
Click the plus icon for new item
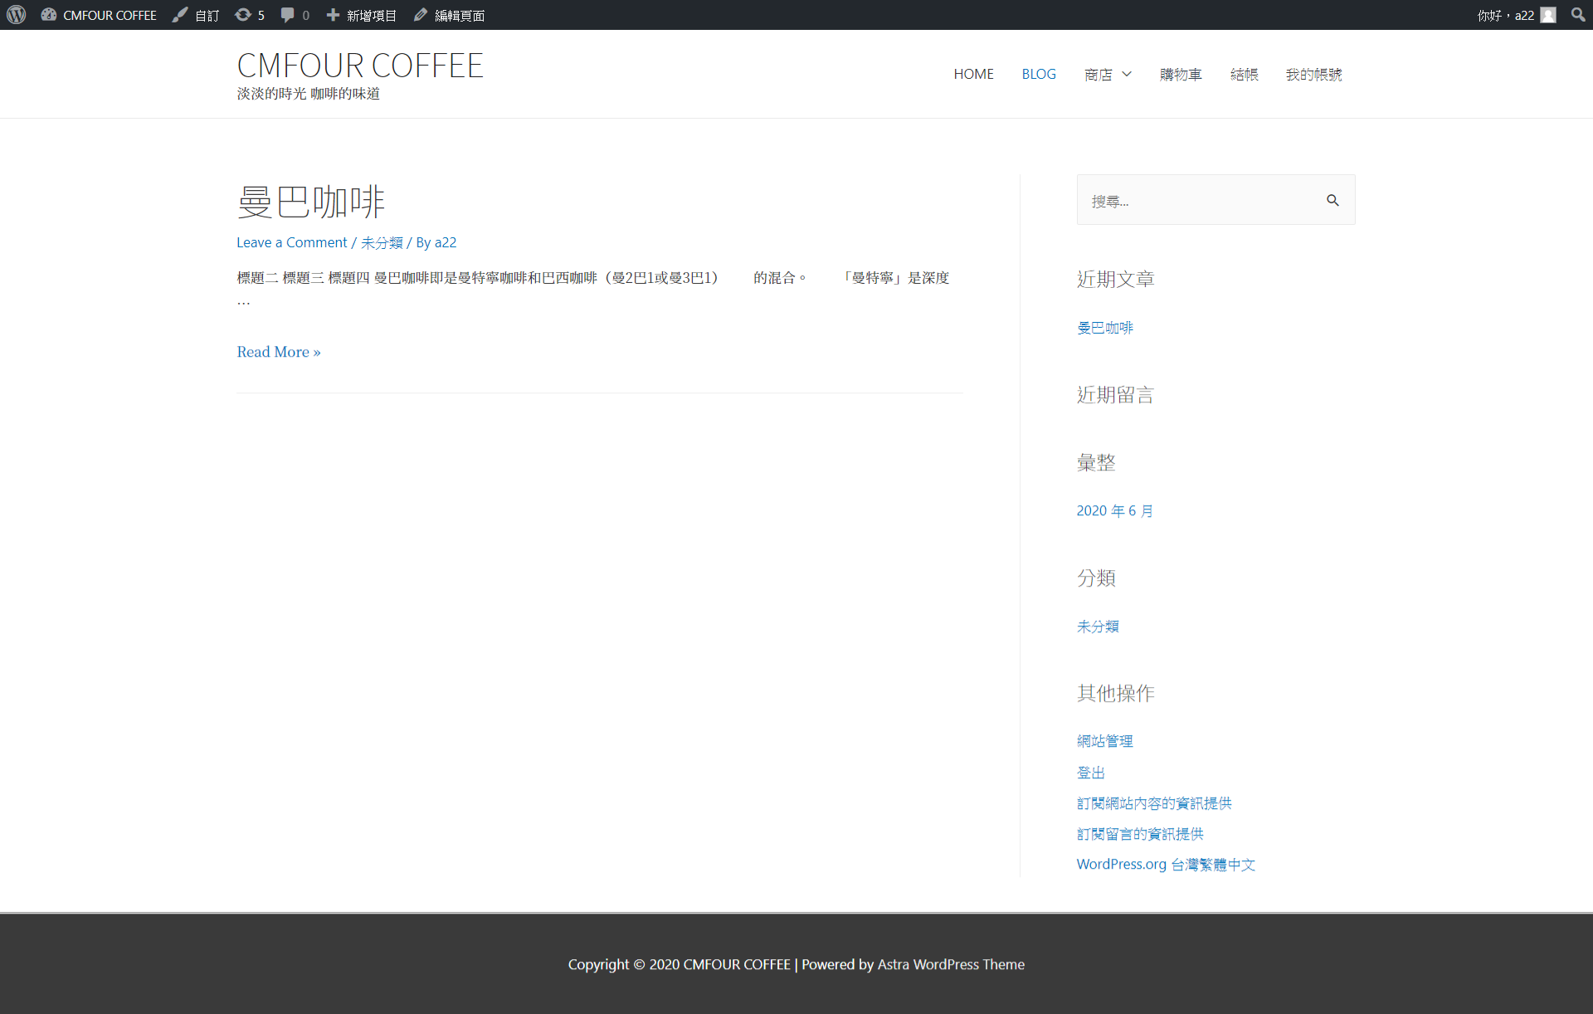333,15
